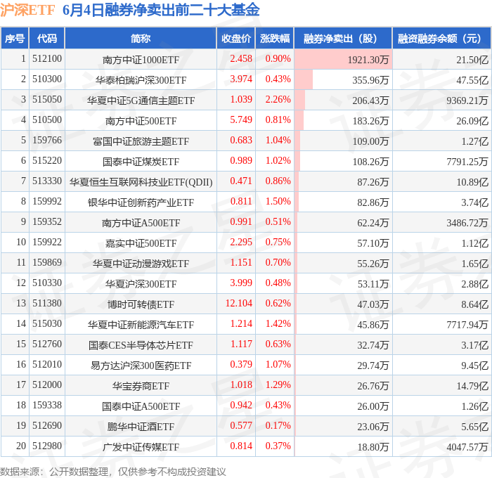The width and height of the screenshot is (492, 478).
Task: Click the balance 14.79亿
Action: [x=472, y=386]
